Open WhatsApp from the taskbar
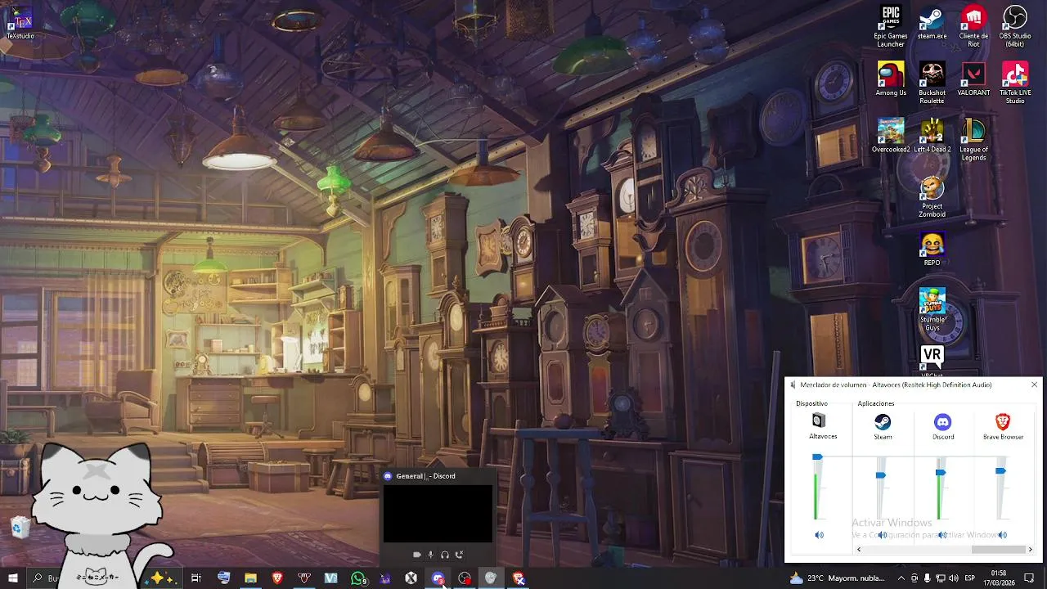Image resolution: width=1047 pixels, height=589 pixels. pyautogui.click(x=358, y=578)
